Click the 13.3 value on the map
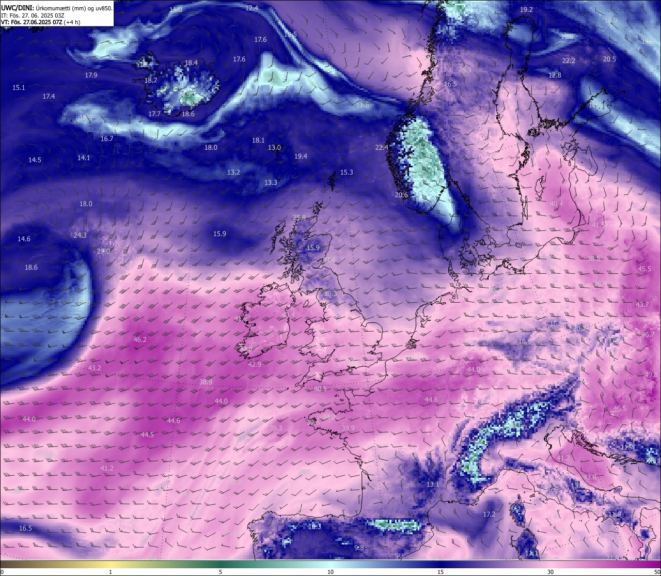This screenshot has width=661, height=576. point(271,182)
